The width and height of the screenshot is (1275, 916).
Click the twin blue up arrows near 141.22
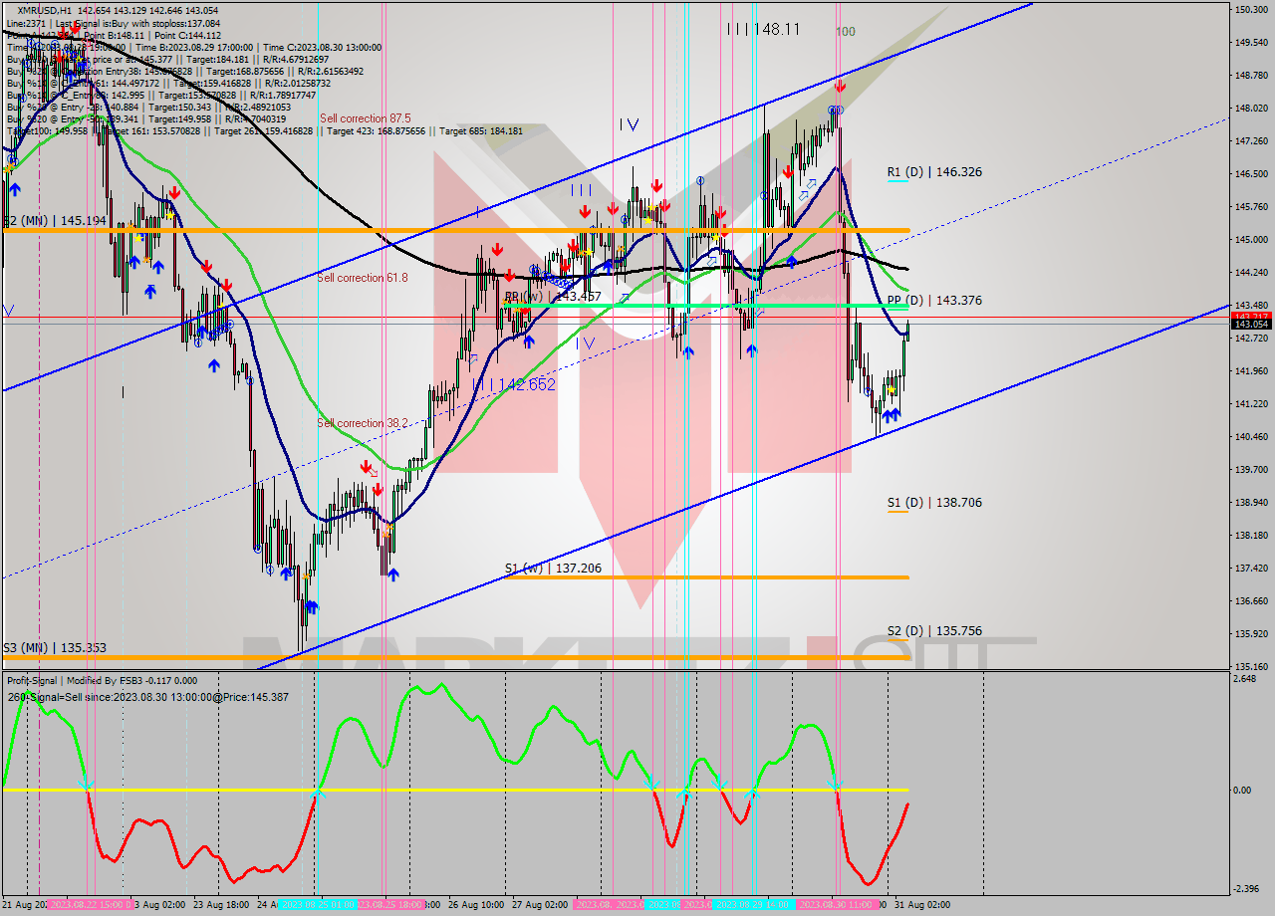[x=890, y=414]
